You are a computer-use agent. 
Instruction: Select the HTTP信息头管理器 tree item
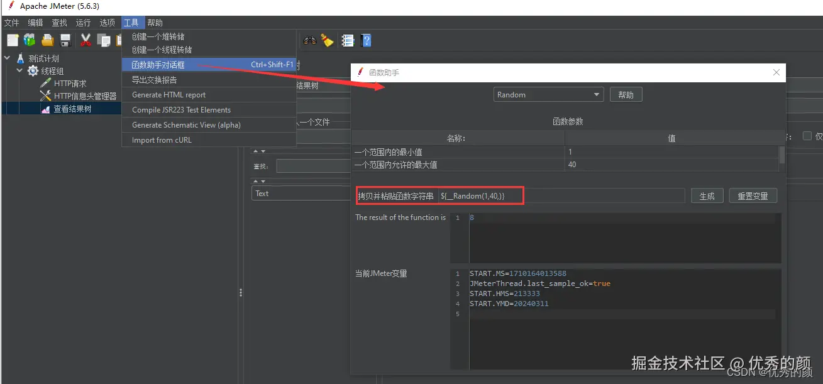click(85, 96)
